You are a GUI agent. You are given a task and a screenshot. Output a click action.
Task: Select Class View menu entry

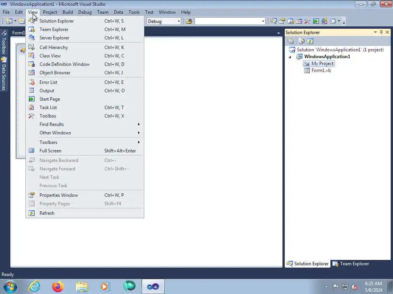(x=85, y=56)
